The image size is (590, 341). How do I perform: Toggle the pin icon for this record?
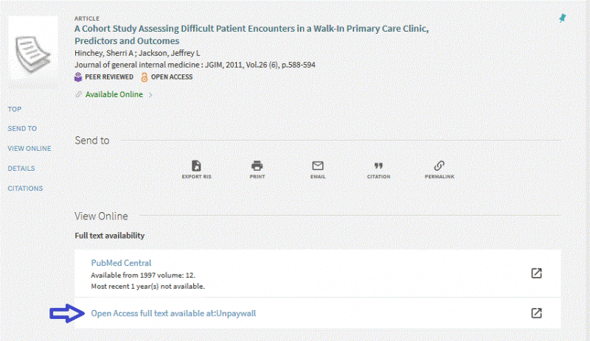[563, 18]
